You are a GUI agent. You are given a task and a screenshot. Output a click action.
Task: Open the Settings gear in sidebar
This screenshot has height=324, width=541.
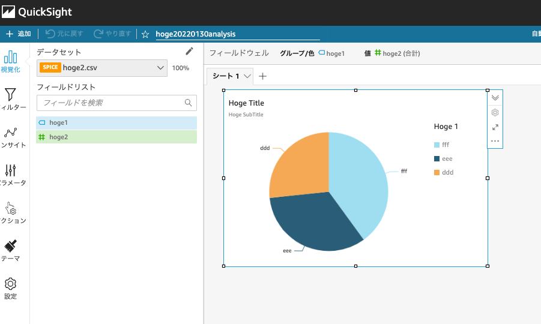10,284
